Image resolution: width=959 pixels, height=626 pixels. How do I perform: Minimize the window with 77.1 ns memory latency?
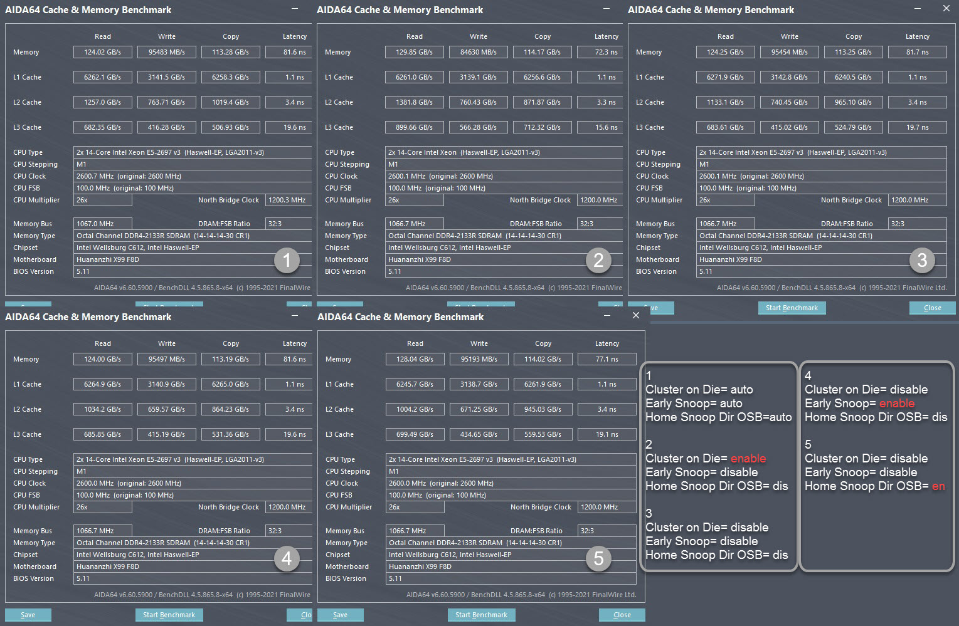(607, 316)
